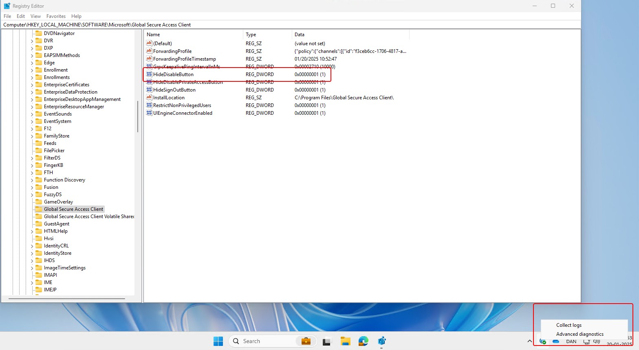The width and height of the screenshot is (639, 350).
Task: Open the Edit menu
Action: point(21,16)
